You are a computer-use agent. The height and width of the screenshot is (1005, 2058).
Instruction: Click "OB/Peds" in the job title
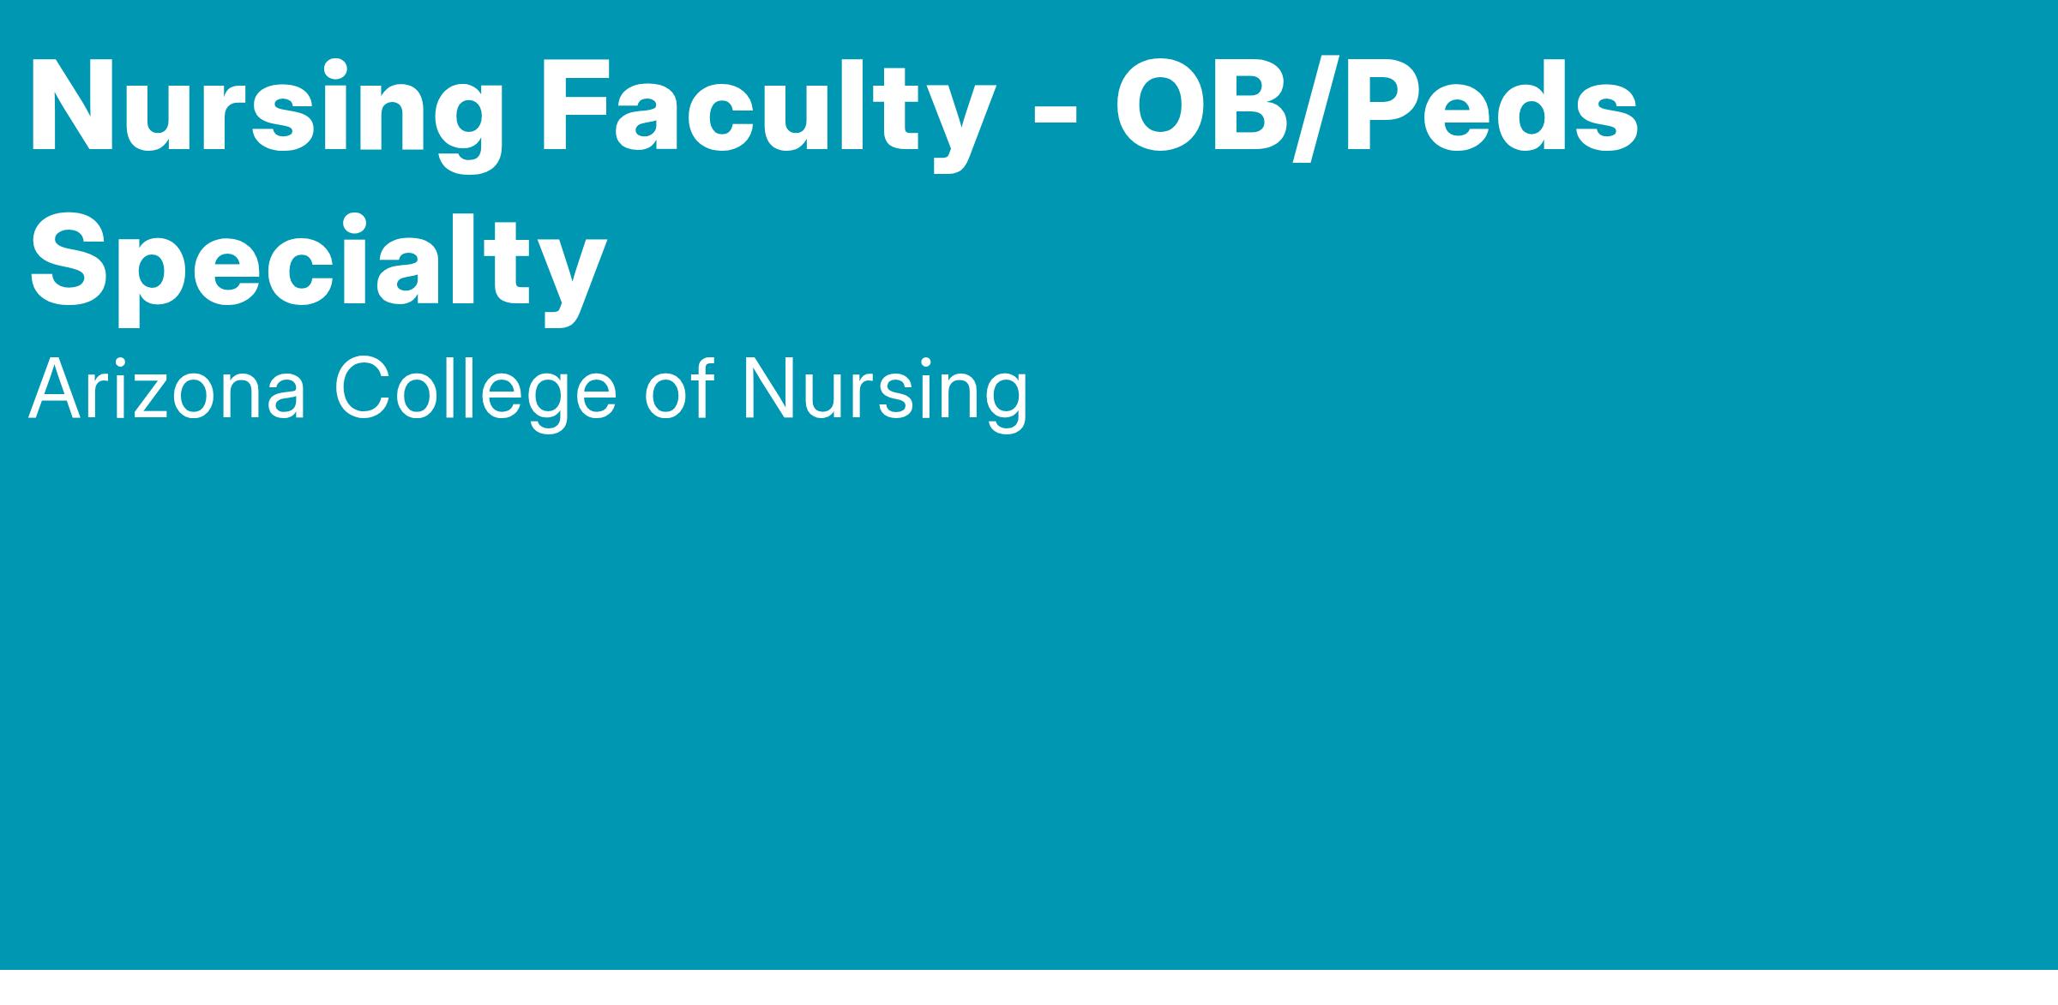coord(1376,107)
